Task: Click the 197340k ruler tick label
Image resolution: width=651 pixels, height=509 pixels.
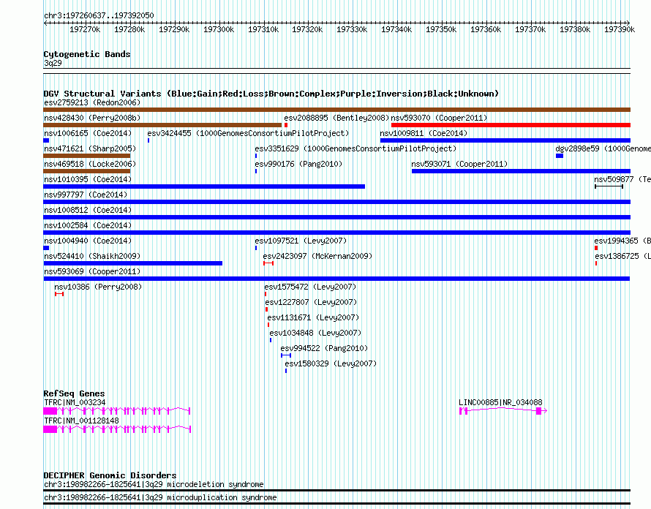Action: (x=396, y=29)
